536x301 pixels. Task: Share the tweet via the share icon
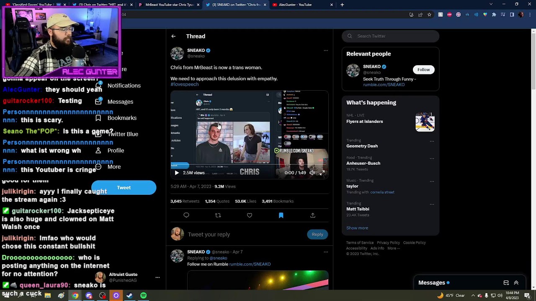[313, 215]
